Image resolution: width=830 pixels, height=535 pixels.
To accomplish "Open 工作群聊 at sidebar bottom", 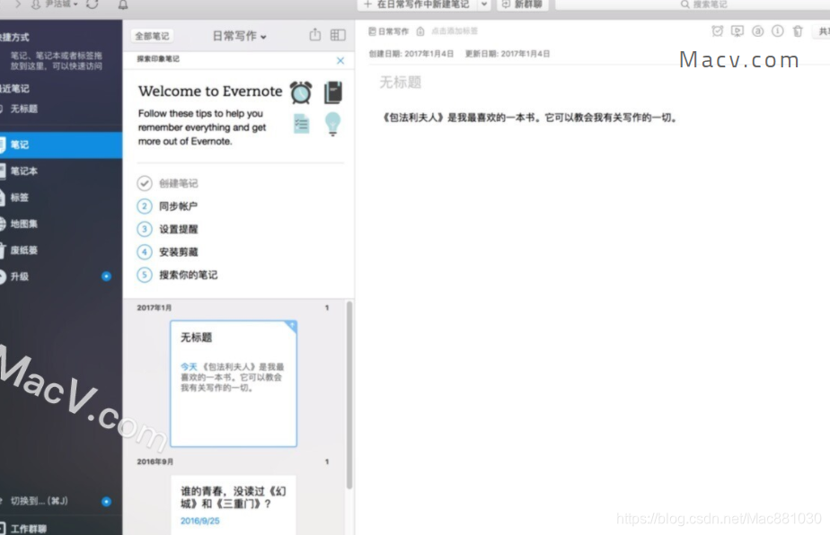I will 28,528.
